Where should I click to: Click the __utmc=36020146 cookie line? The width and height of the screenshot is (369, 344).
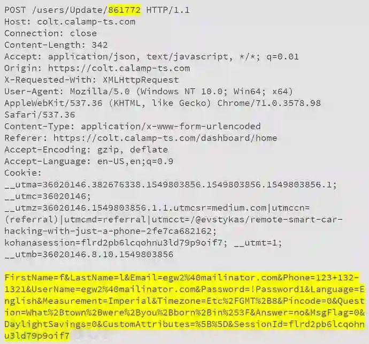point(48,196)
